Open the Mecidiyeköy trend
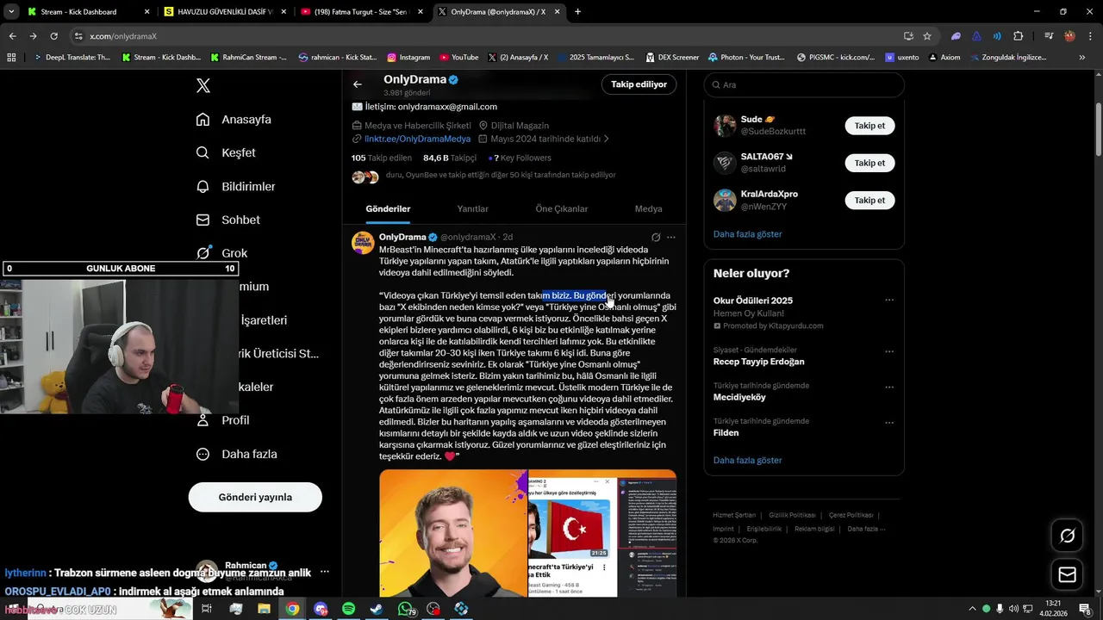This screenshot has width=1103, height=620. point(739,398)
